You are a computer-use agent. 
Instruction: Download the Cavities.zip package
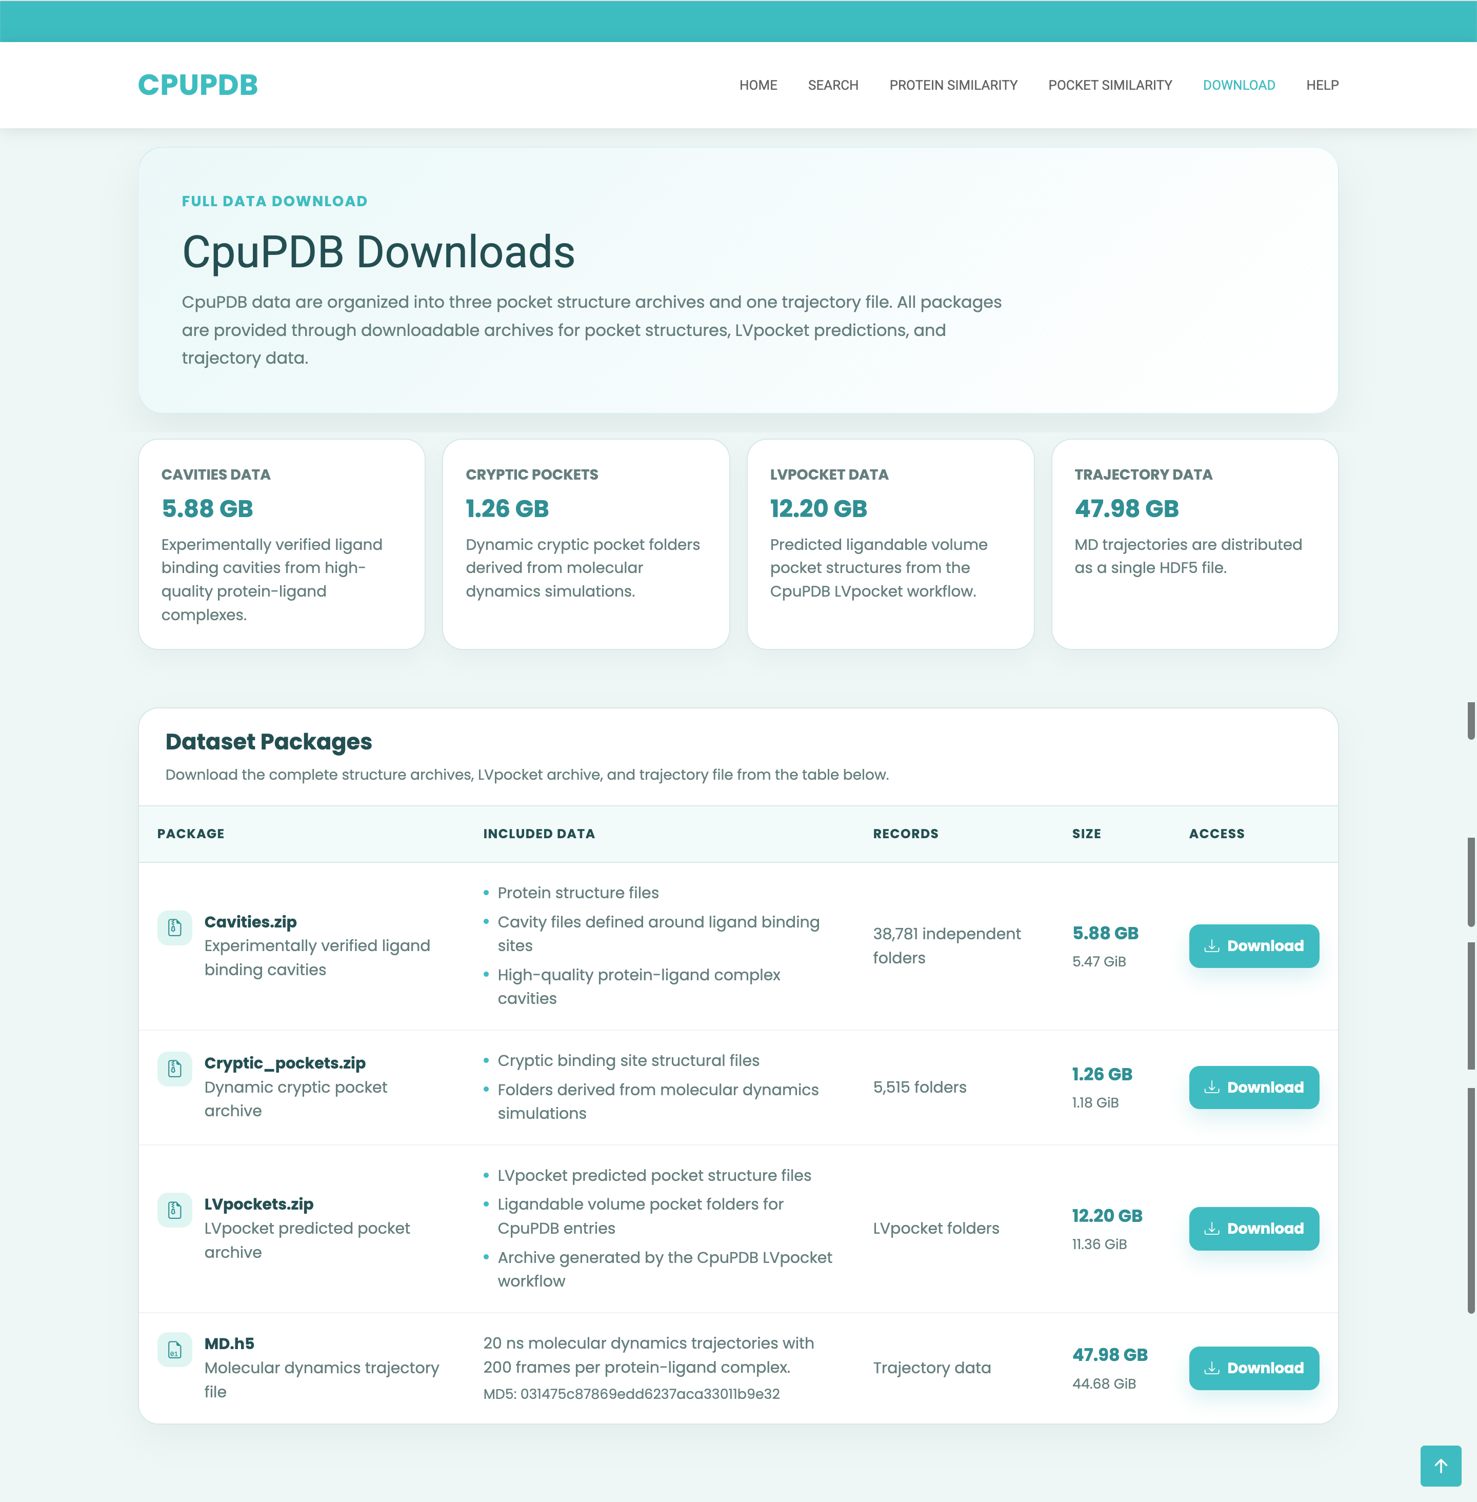click(1253, 946)
